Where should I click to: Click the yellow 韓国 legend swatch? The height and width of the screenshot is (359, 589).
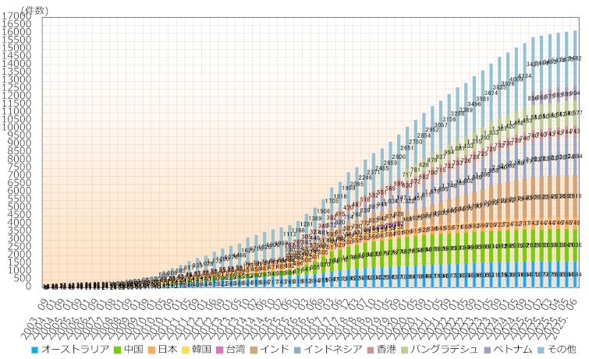coord(185,350)
